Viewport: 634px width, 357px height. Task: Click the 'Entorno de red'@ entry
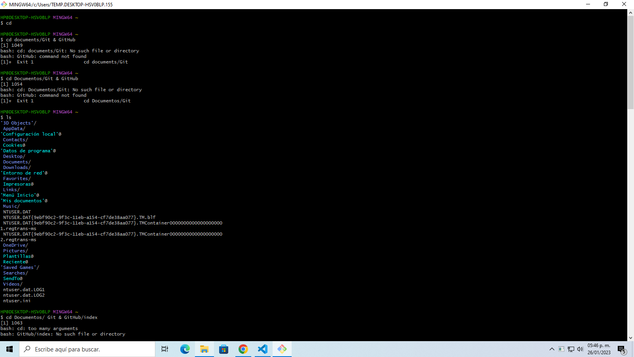pos(24,173)
